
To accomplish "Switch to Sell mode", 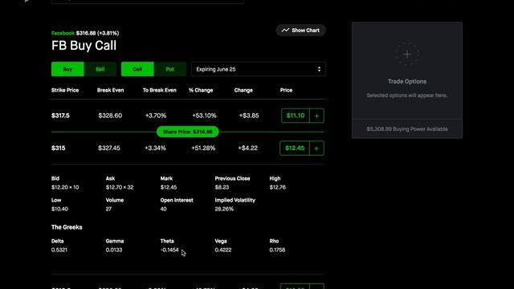I will 100,69.
